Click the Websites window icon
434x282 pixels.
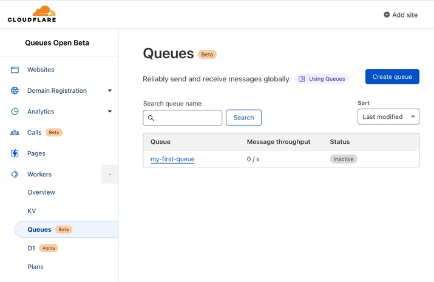coord(15,70)
